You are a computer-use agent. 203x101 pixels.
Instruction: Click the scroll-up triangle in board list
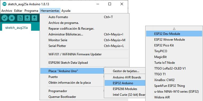click(x=174, y=29)
